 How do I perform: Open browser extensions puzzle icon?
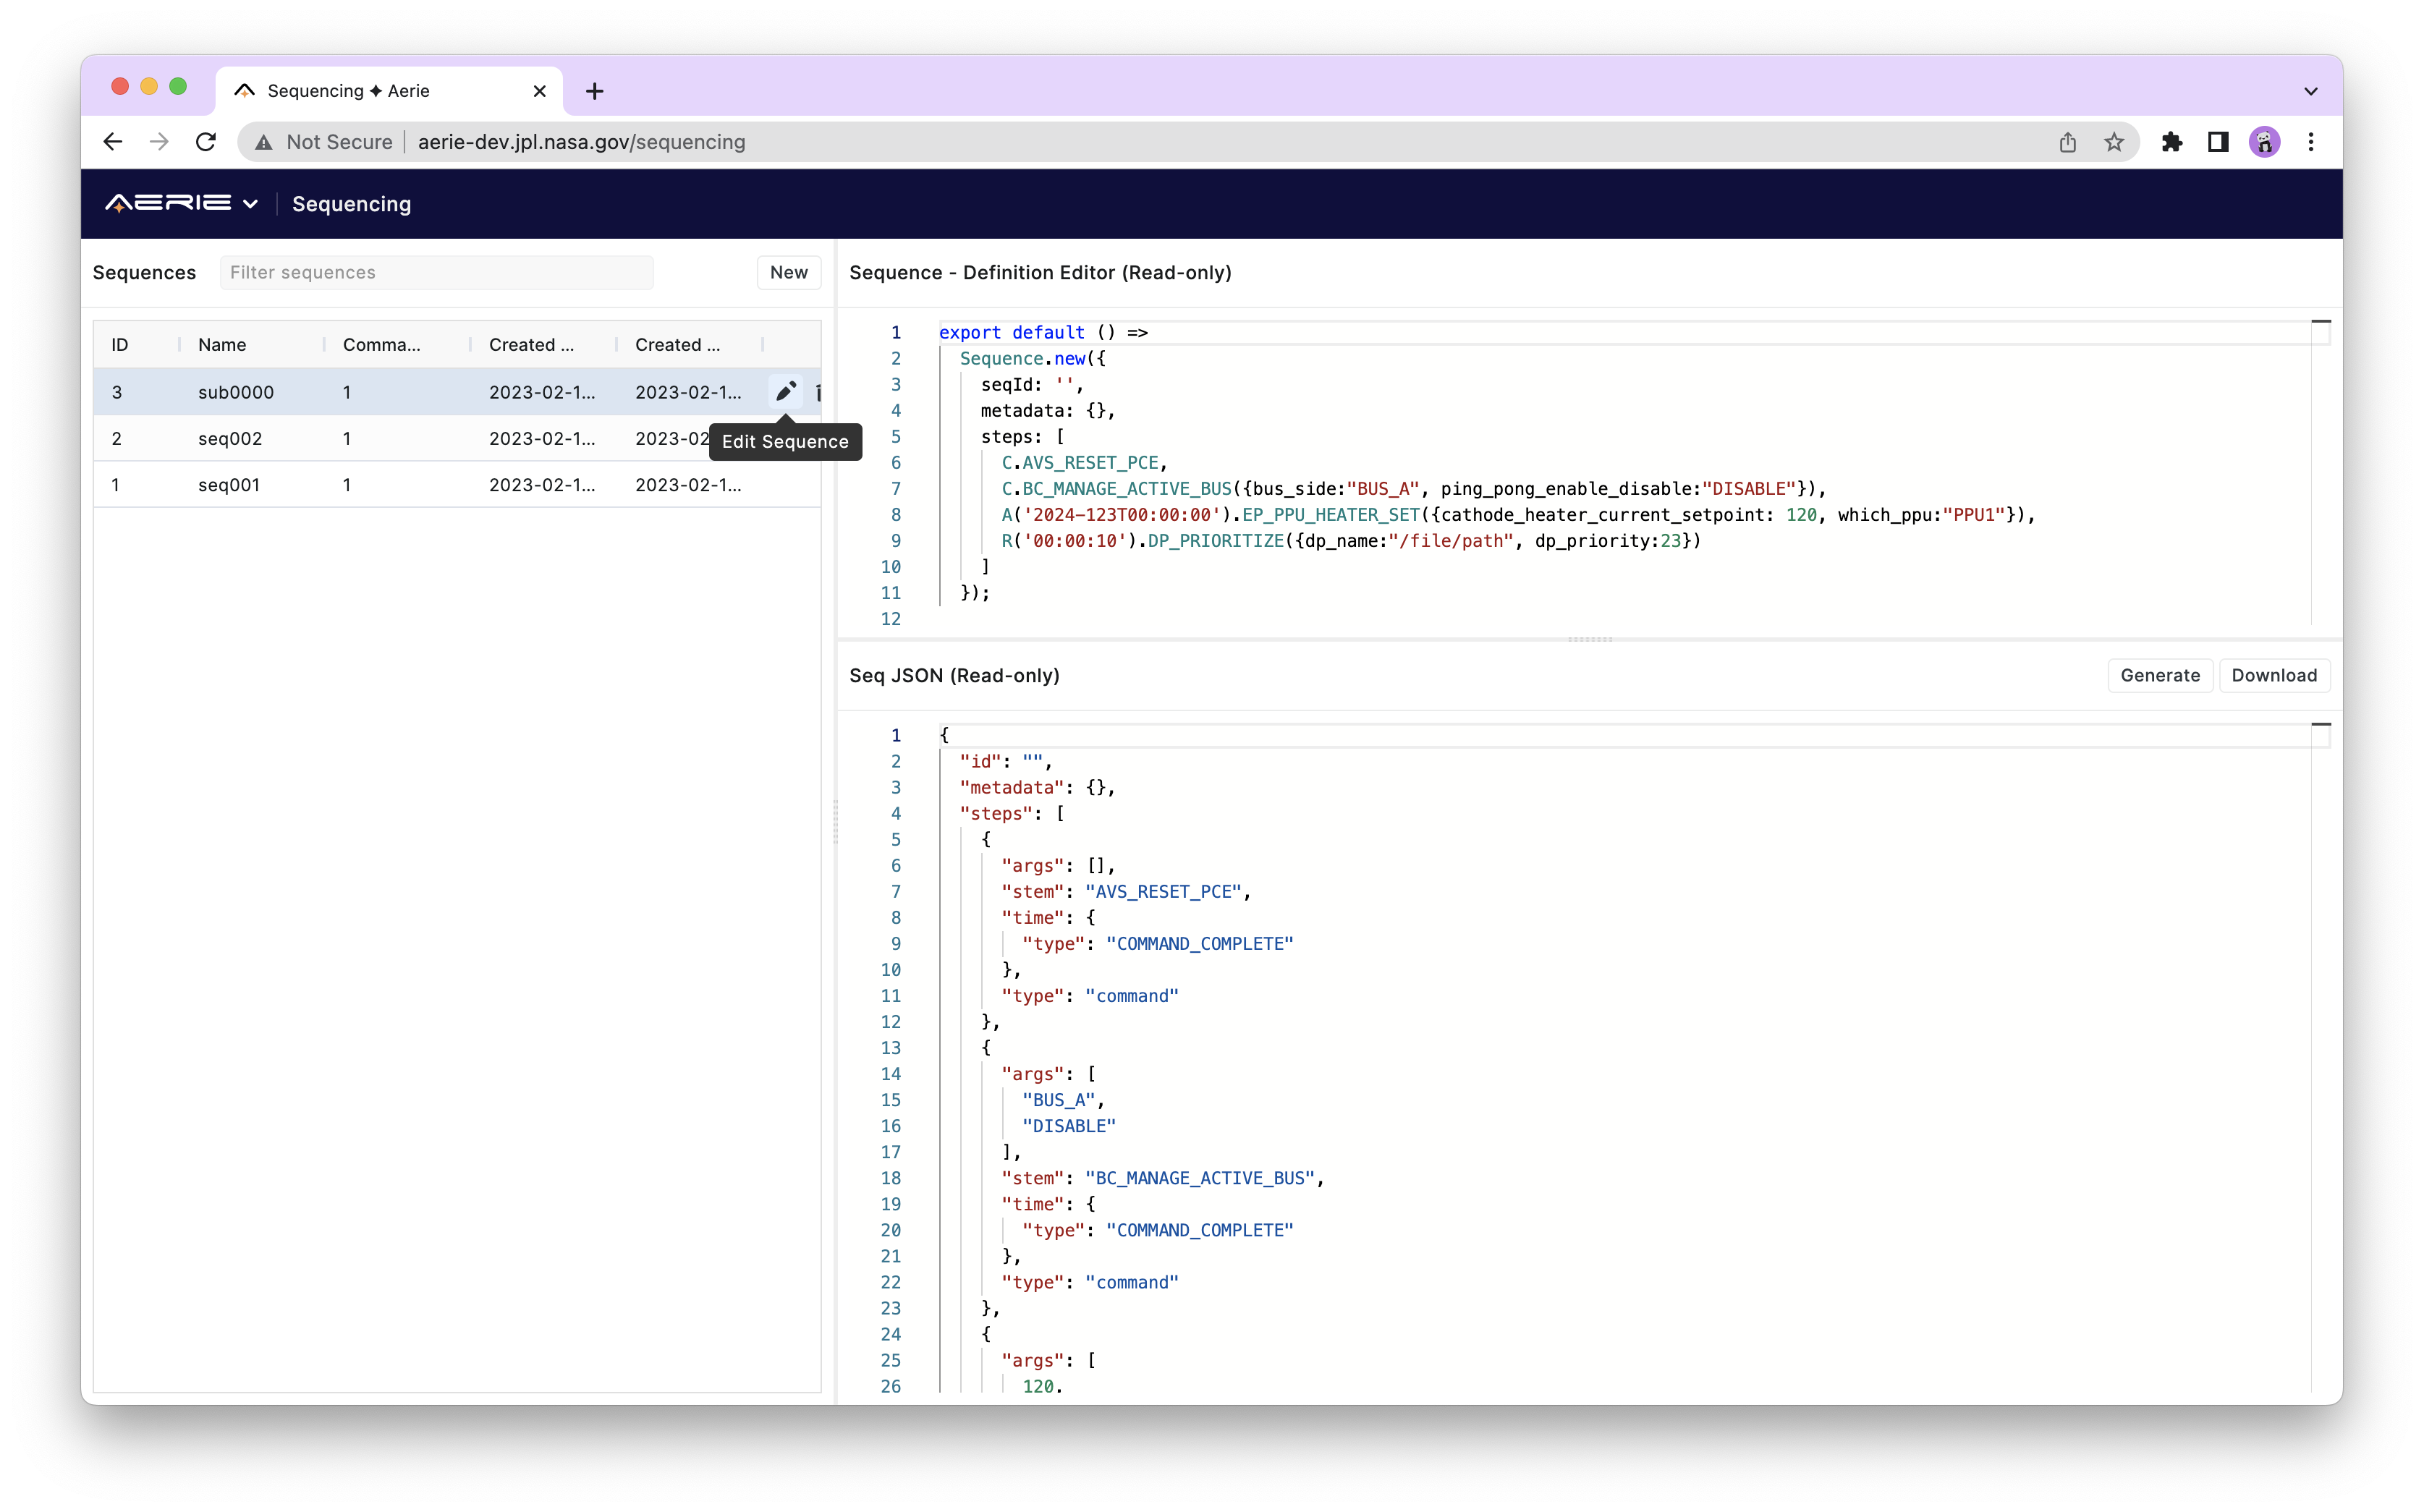tap(2171, 142)
